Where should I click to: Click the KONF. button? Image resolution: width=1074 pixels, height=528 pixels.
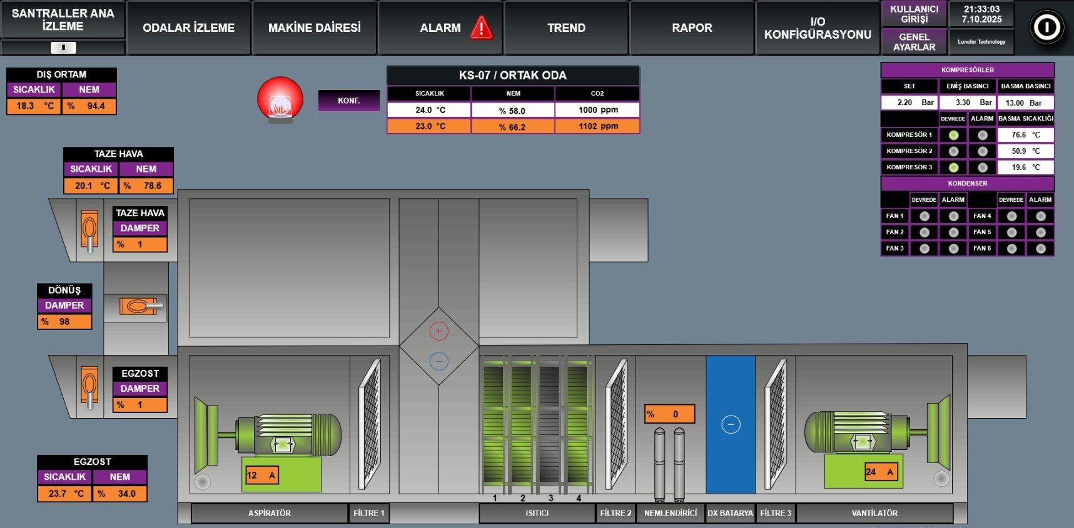click(348, 101)
